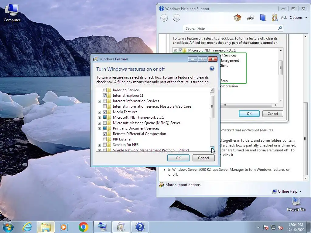Uncheck Internet Explorer 11 checkbox
The width and height of the screenshot is (311, 233).
click(x=104, y=96)
